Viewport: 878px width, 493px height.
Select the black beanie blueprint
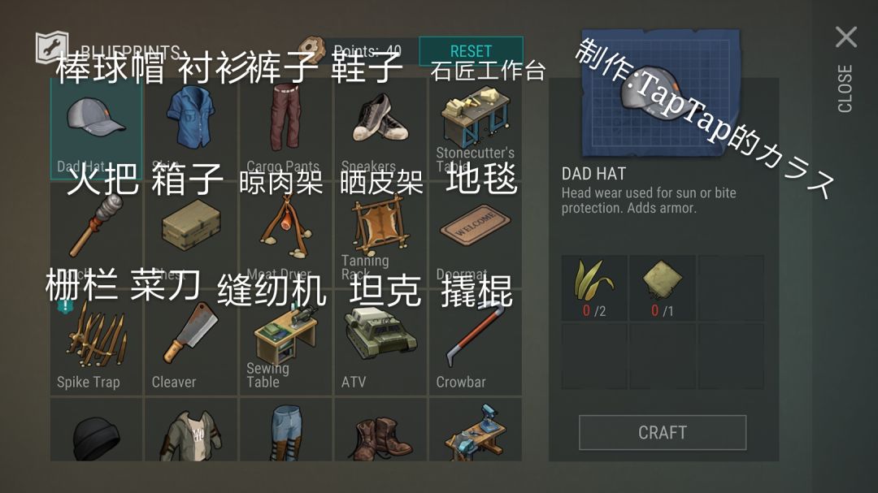96,430
